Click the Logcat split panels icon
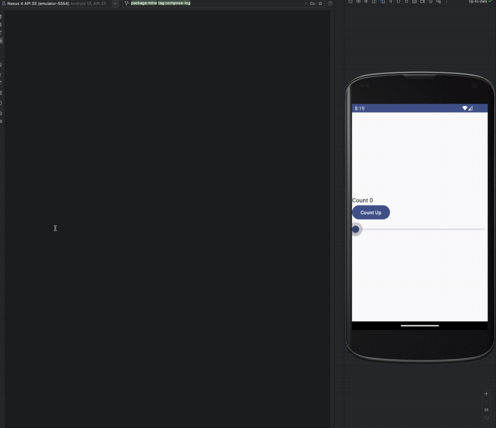The image size is (496, 428). tap(1, 103)
